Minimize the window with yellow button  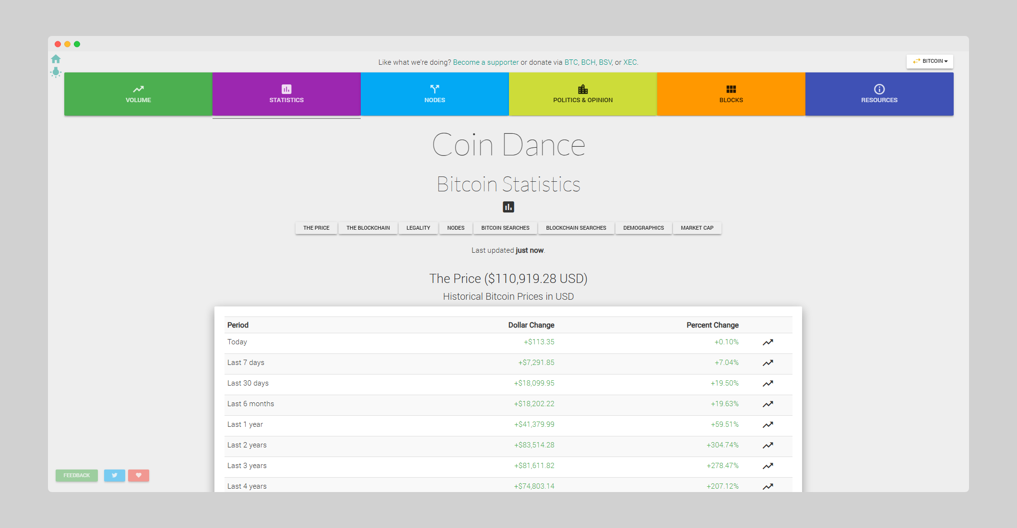tap(67, 44)
